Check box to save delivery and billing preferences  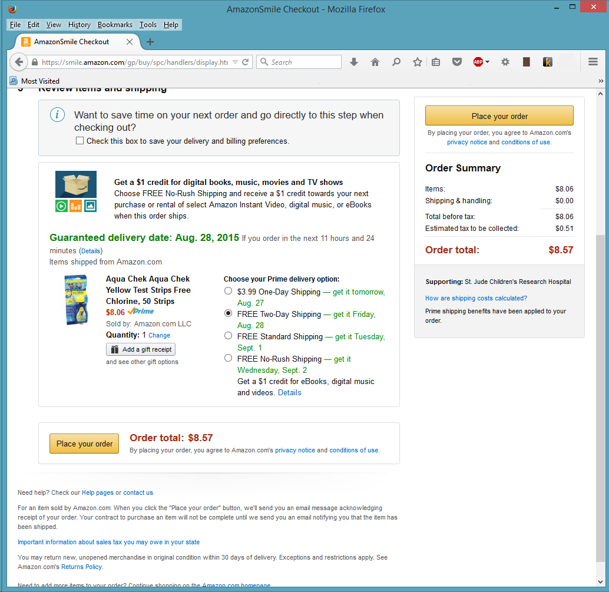point(80,141)
